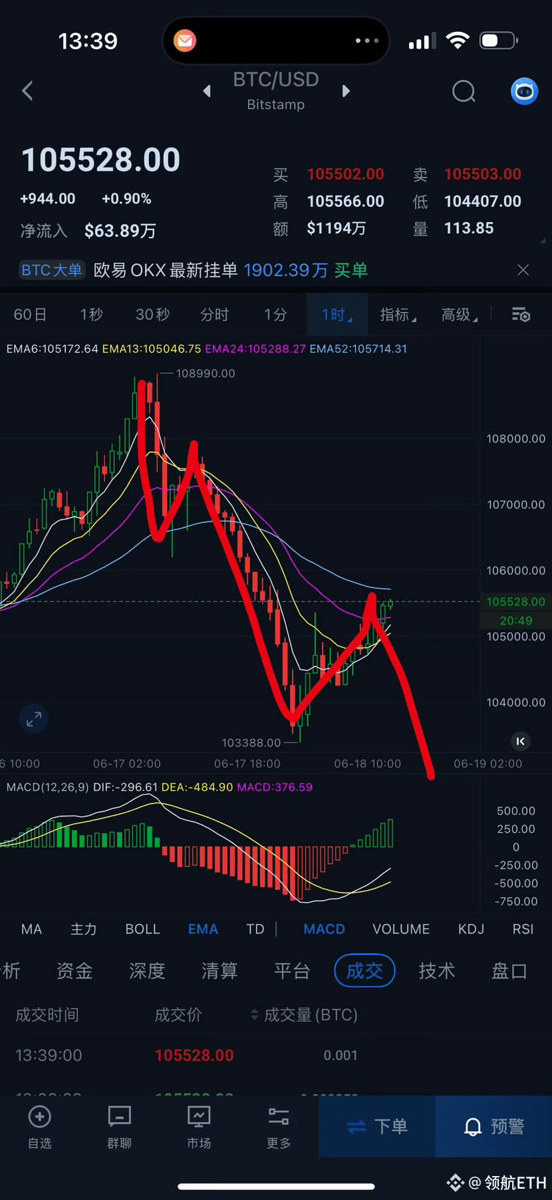Tap the buy price 105502.00
This screenshot has height=1200, width=552.
pyautogui.click(x=345, y=174)
